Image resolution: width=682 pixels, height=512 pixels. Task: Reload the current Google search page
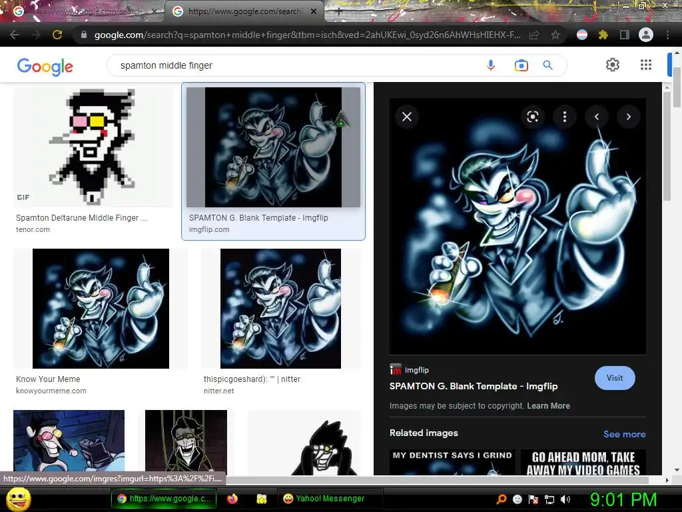[x=57, y=35]
